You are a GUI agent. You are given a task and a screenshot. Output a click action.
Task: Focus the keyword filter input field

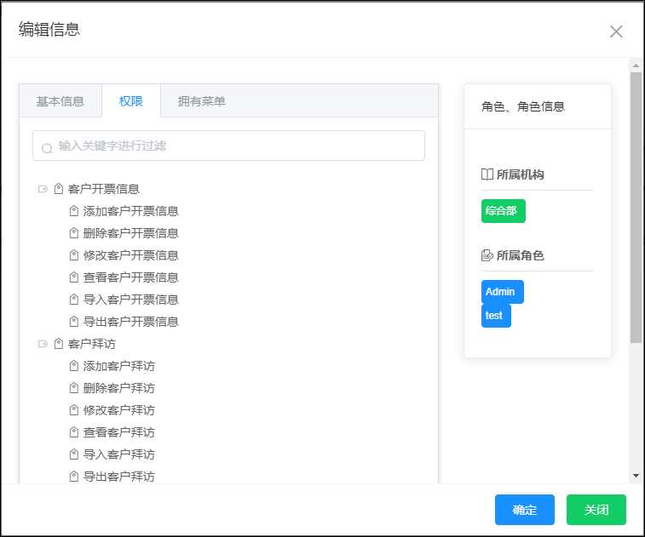228,146
